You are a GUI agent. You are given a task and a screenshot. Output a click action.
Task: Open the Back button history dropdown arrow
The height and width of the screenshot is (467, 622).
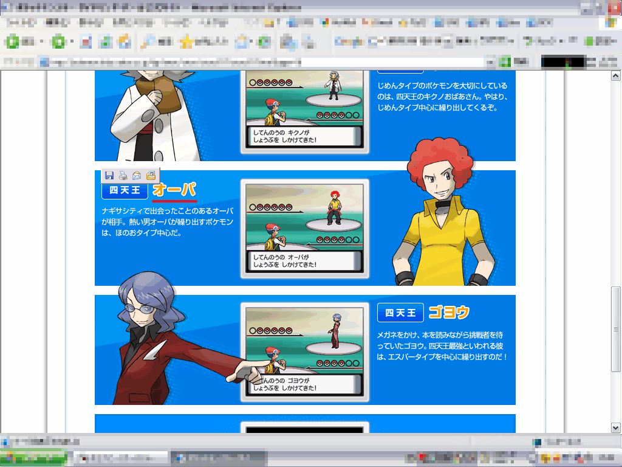point(41,41)
